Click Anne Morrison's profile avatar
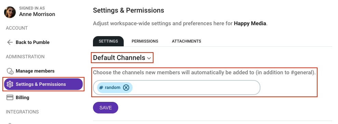 point(10,12)
